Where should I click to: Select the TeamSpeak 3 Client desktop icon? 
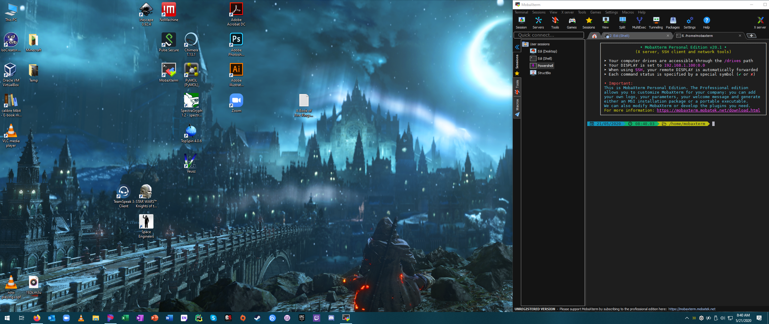pyautogui.click(x=123, y=196)
